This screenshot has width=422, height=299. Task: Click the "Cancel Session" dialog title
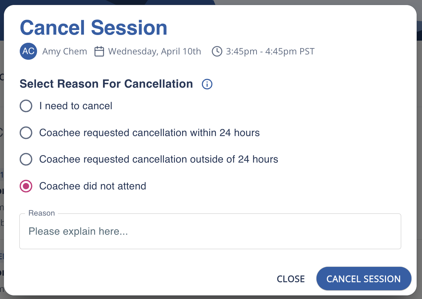point(94,28)
